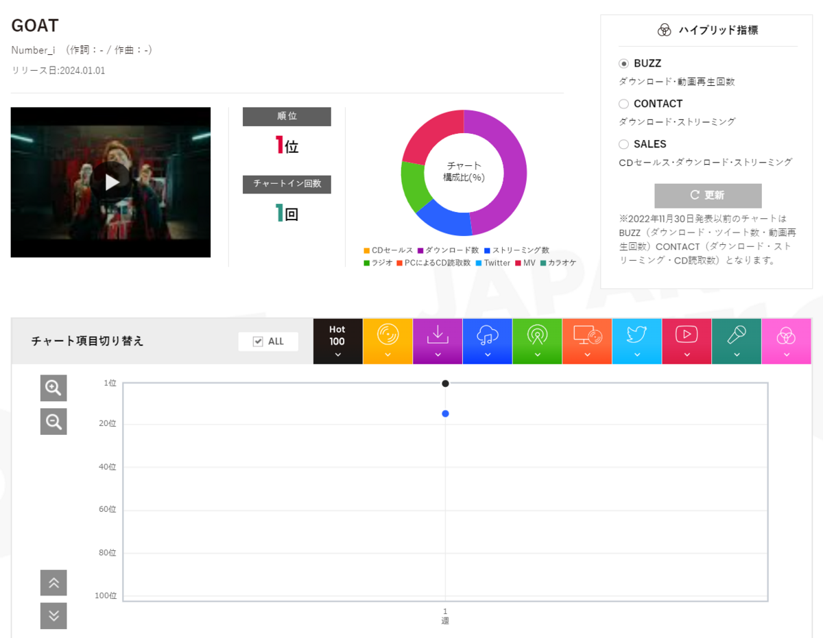Viewport: 823px width, 638px height.
Task: Click the double up arrow button
Action: coord(53,583)
